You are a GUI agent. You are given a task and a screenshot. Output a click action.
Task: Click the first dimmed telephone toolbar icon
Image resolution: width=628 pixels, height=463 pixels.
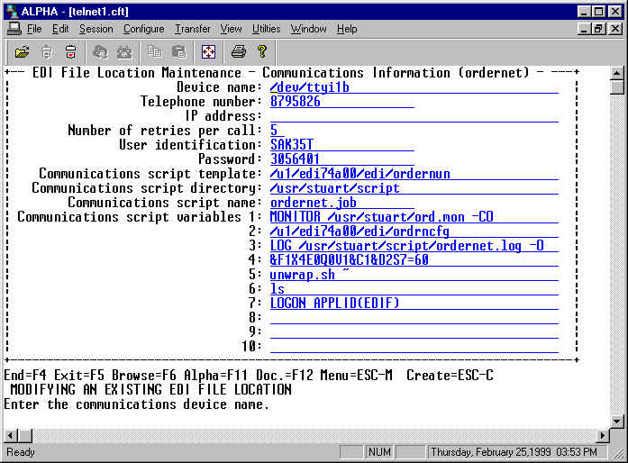(101, 51)
